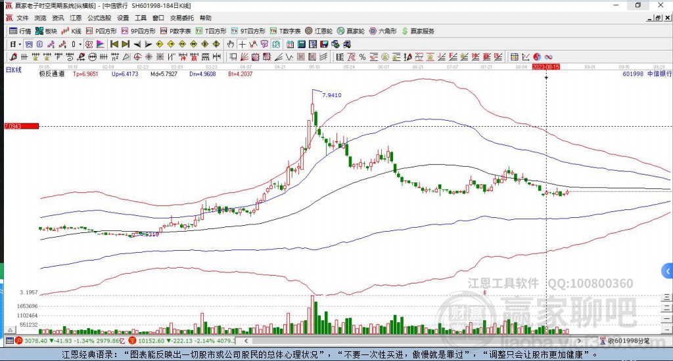673x361 pixels.
Task: Select the first yellow diamond left-arrow icon
Action: click(x=160, y=44)
